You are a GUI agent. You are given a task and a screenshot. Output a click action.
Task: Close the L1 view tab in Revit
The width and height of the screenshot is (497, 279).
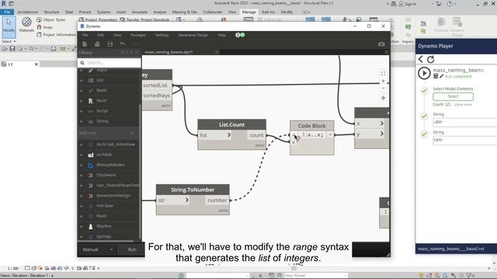[36, 64]
